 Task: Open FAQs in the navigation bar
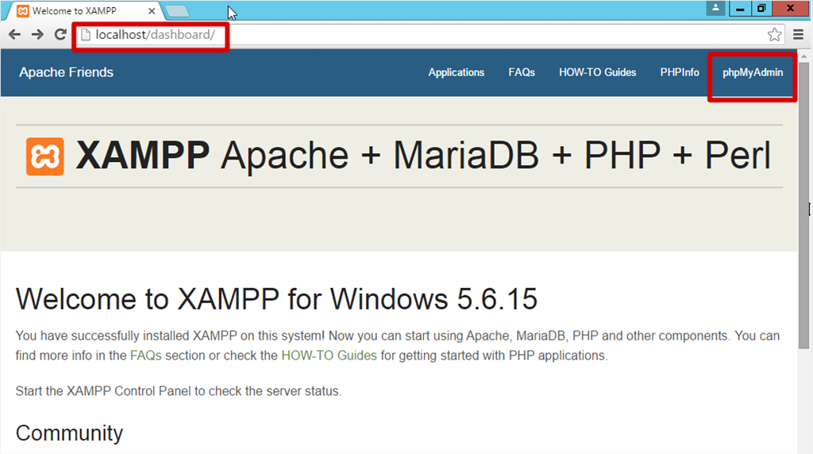point(522,72)
